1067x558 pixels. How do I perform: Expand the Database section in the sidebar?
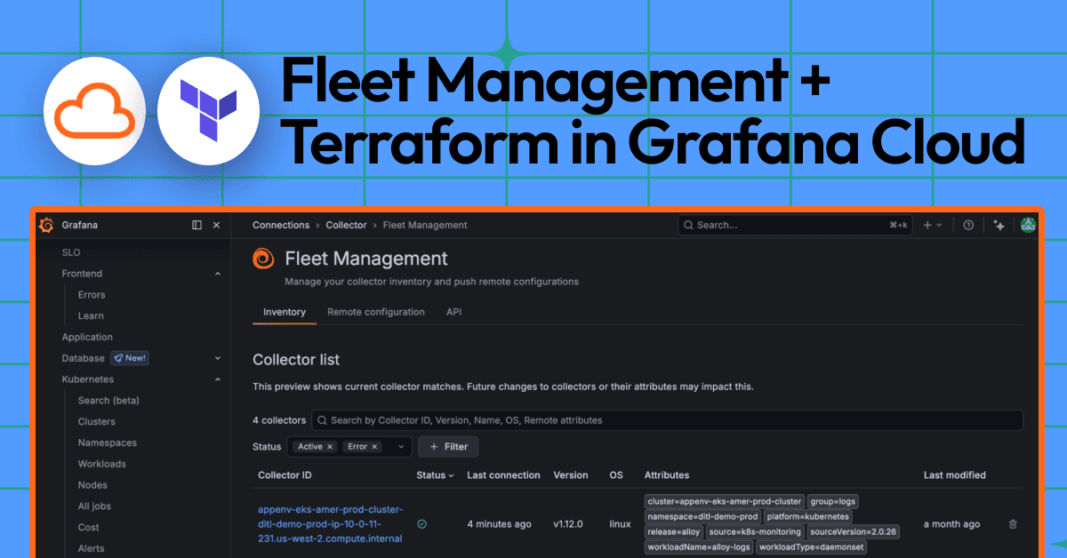pos(217,358)
